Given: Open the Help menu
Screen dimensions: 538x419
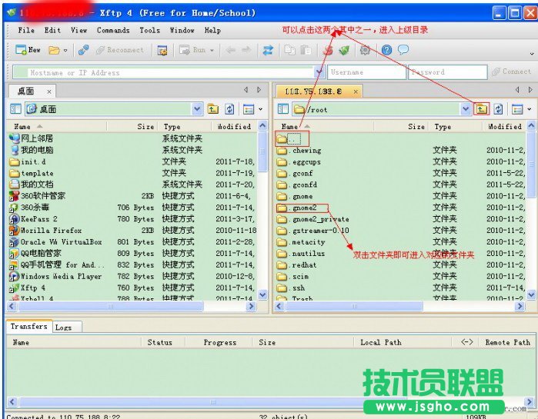Looking at the screenshot, I should [x=212, y=30].
